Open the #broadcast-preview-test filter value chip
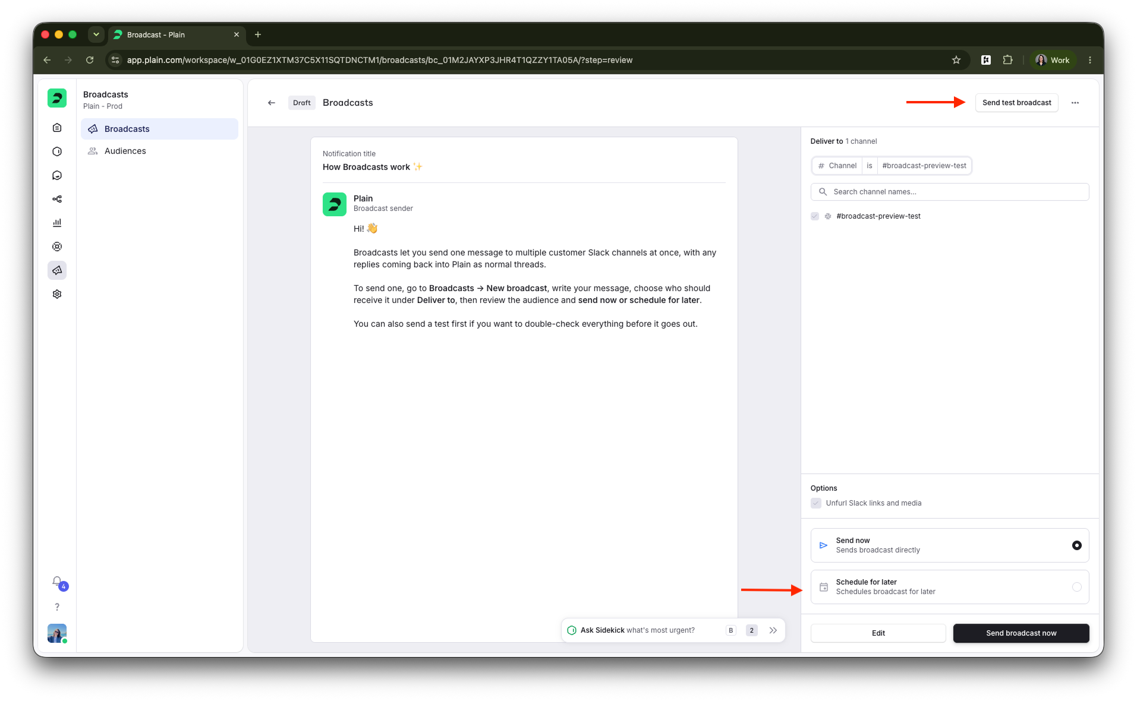Image resolution: width=1137 pixels, height=701 pixels. coord(924,166)
